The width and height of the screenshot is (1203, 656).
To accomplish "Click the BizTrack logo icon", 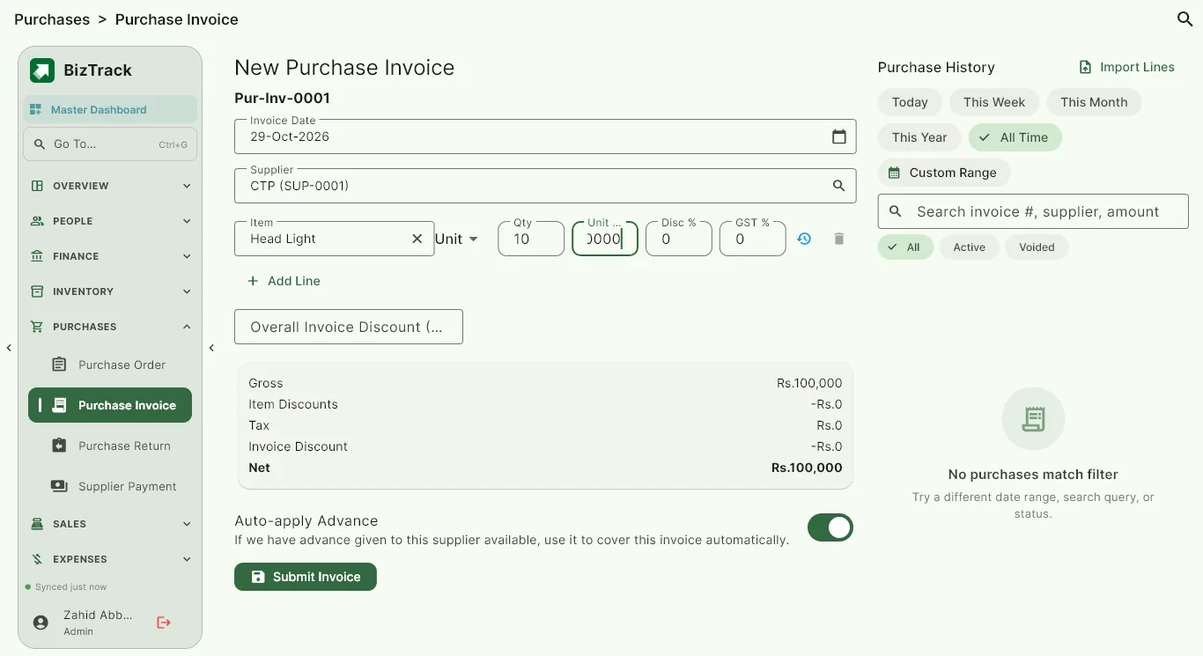I will 42,70.
